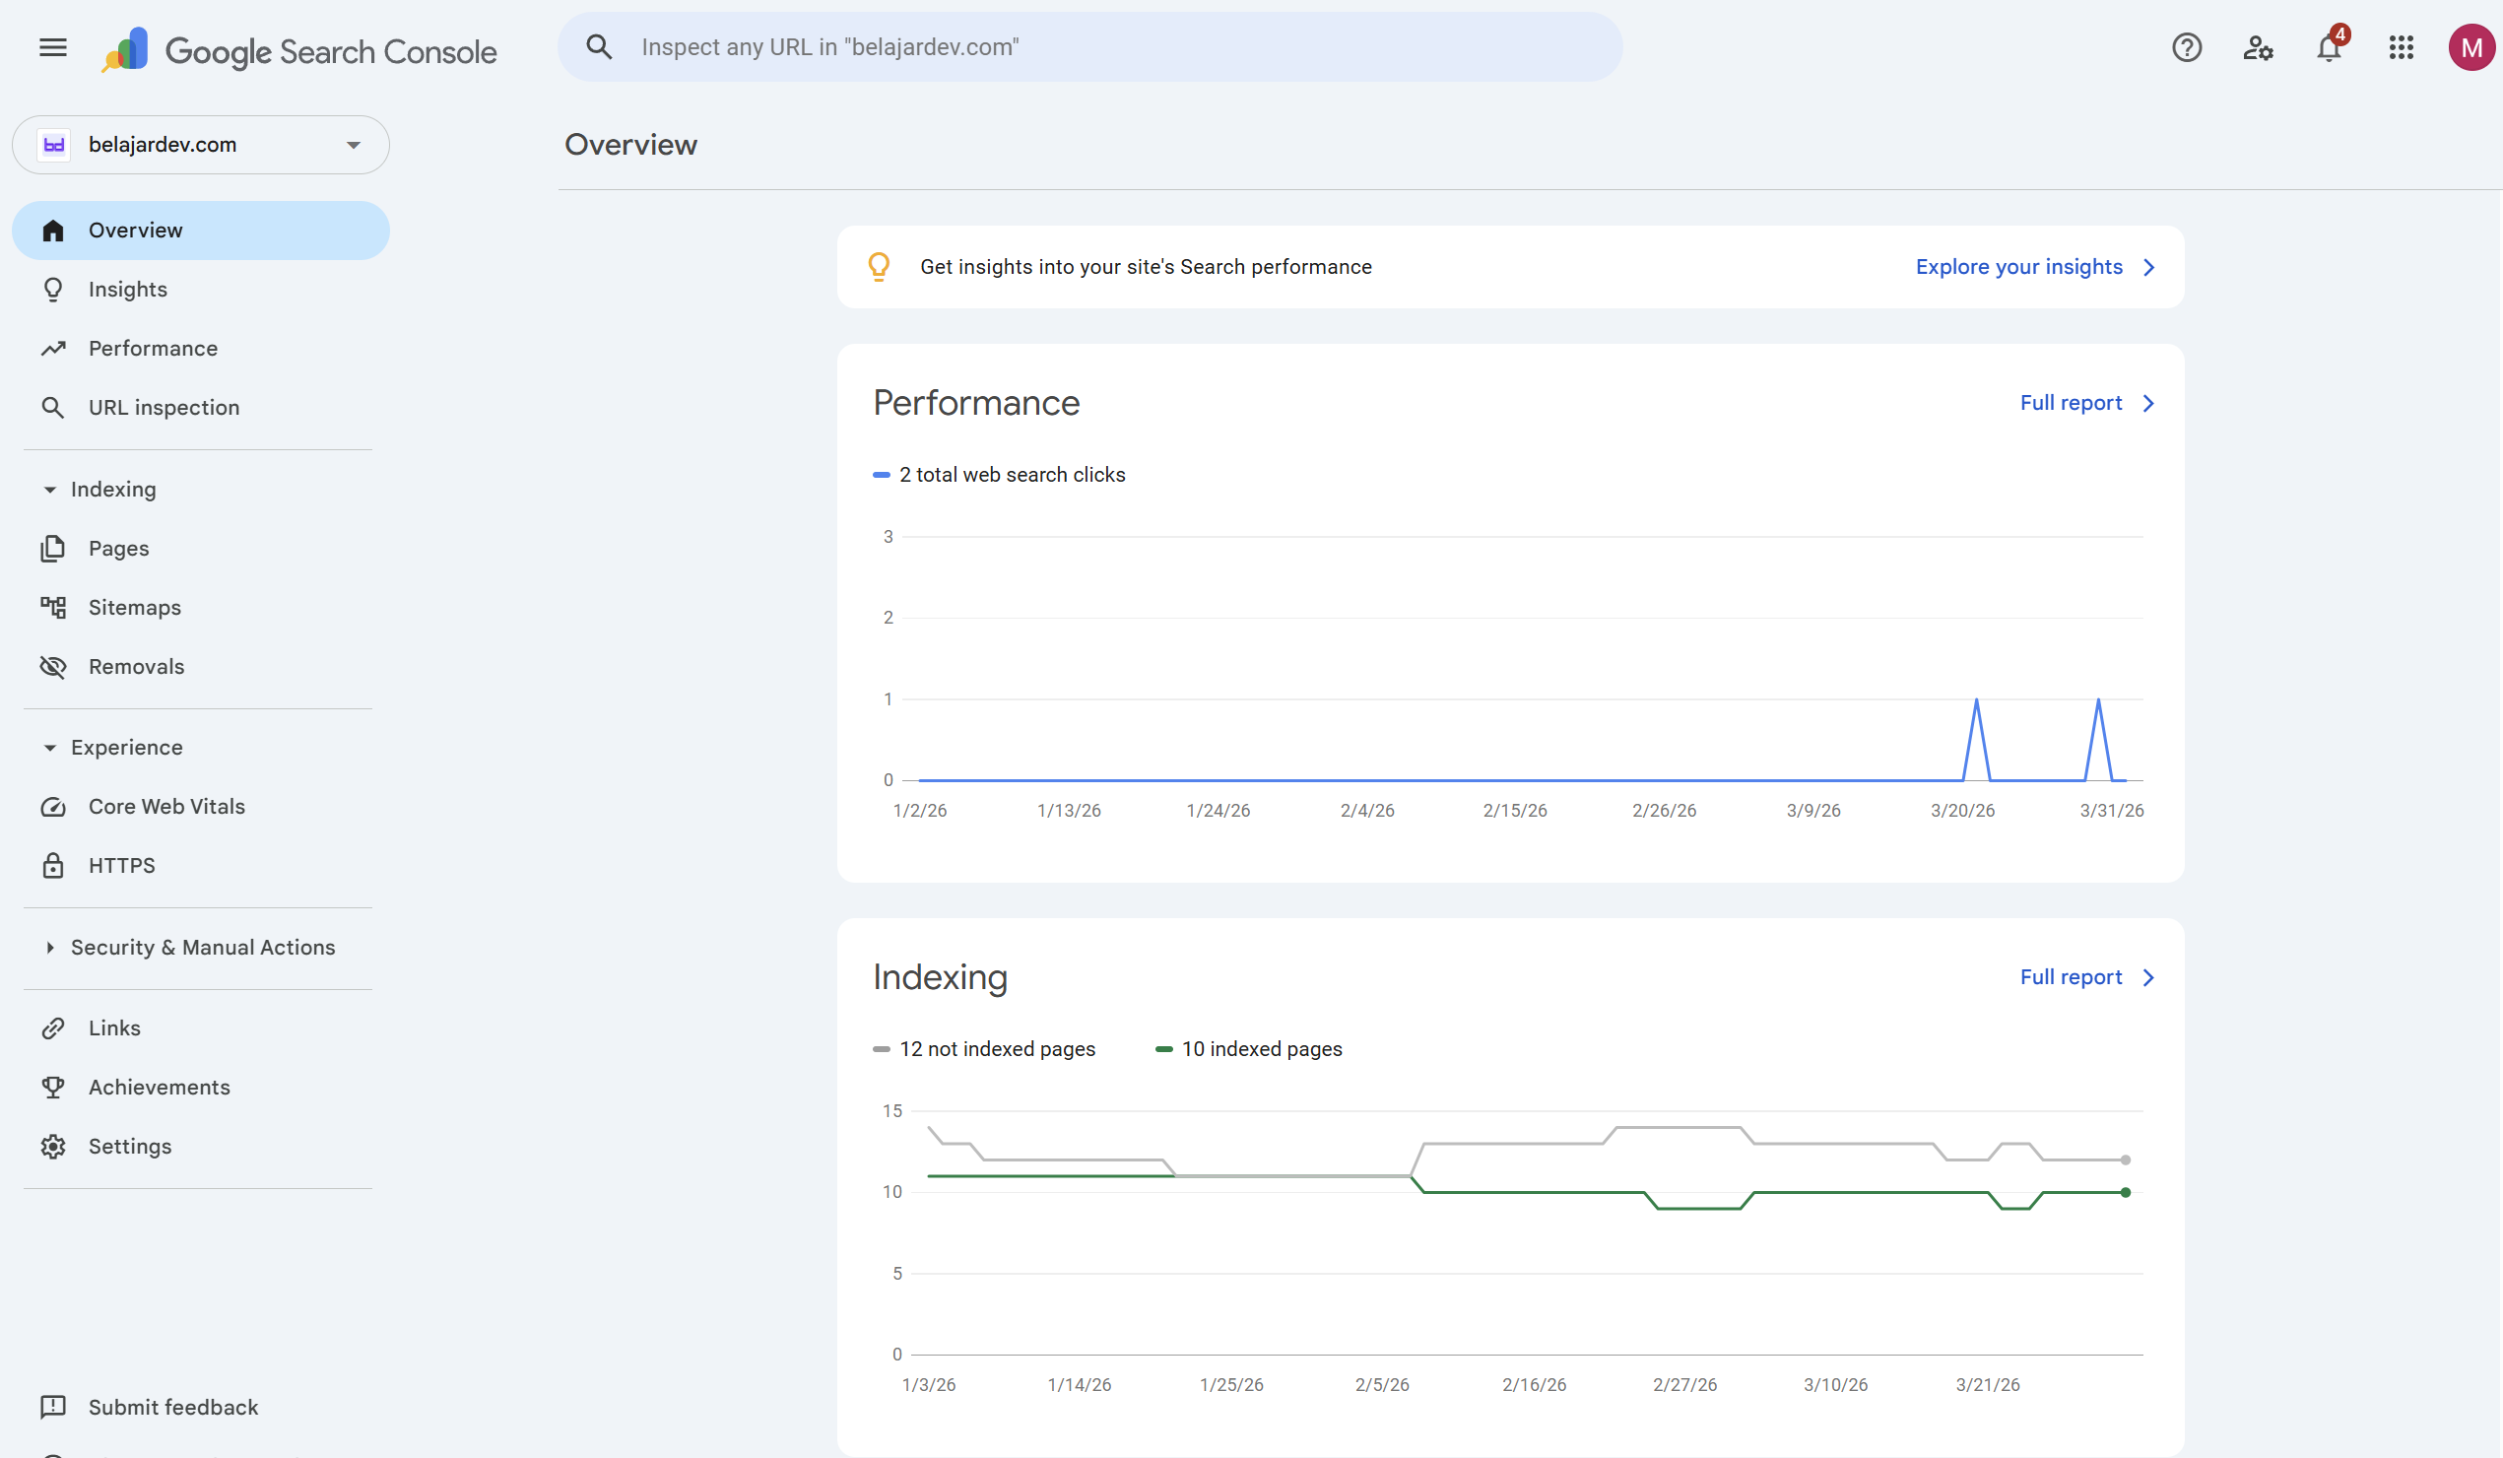Open the notifications bell icon
Image resolution: width=2503 pixels, height=1458 pixels.
pos(2329,46)
